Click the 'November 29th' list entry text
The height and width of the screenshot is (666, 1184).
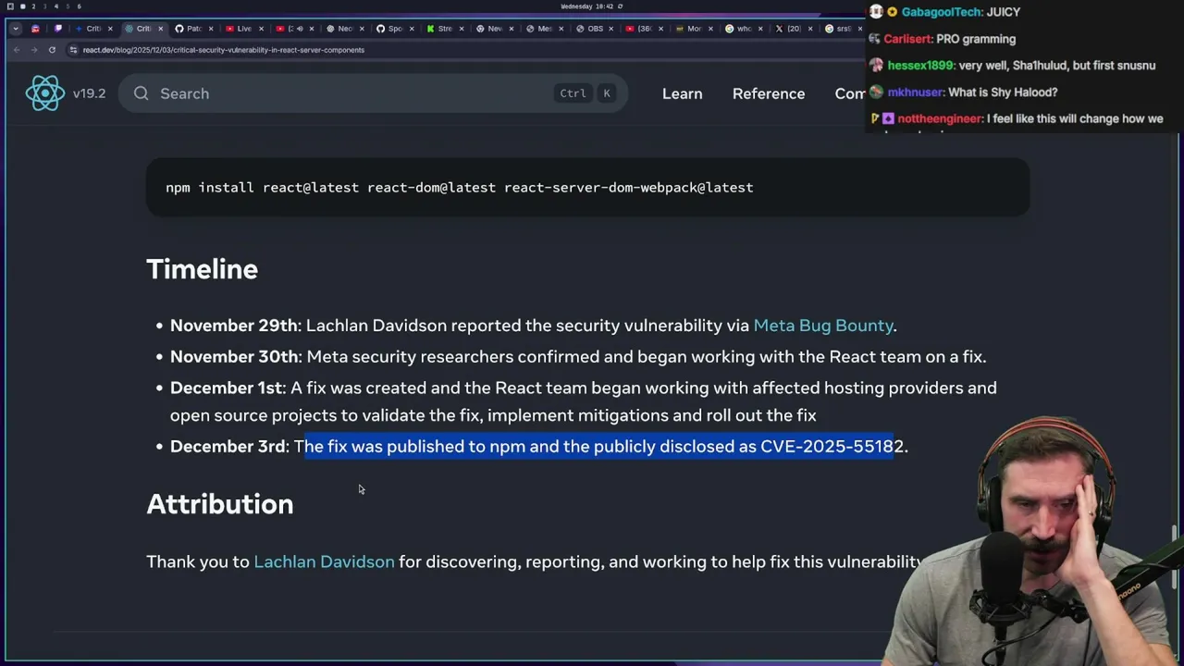(x=534, y=326)
